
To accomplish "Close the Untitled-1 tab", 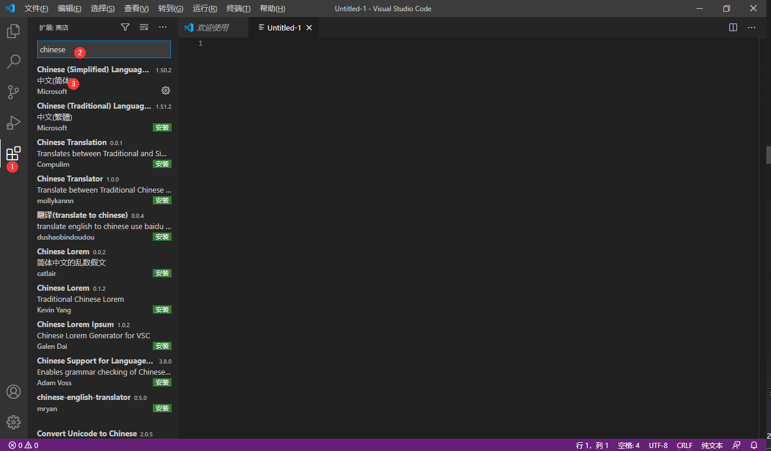I will tap(309, 28).
